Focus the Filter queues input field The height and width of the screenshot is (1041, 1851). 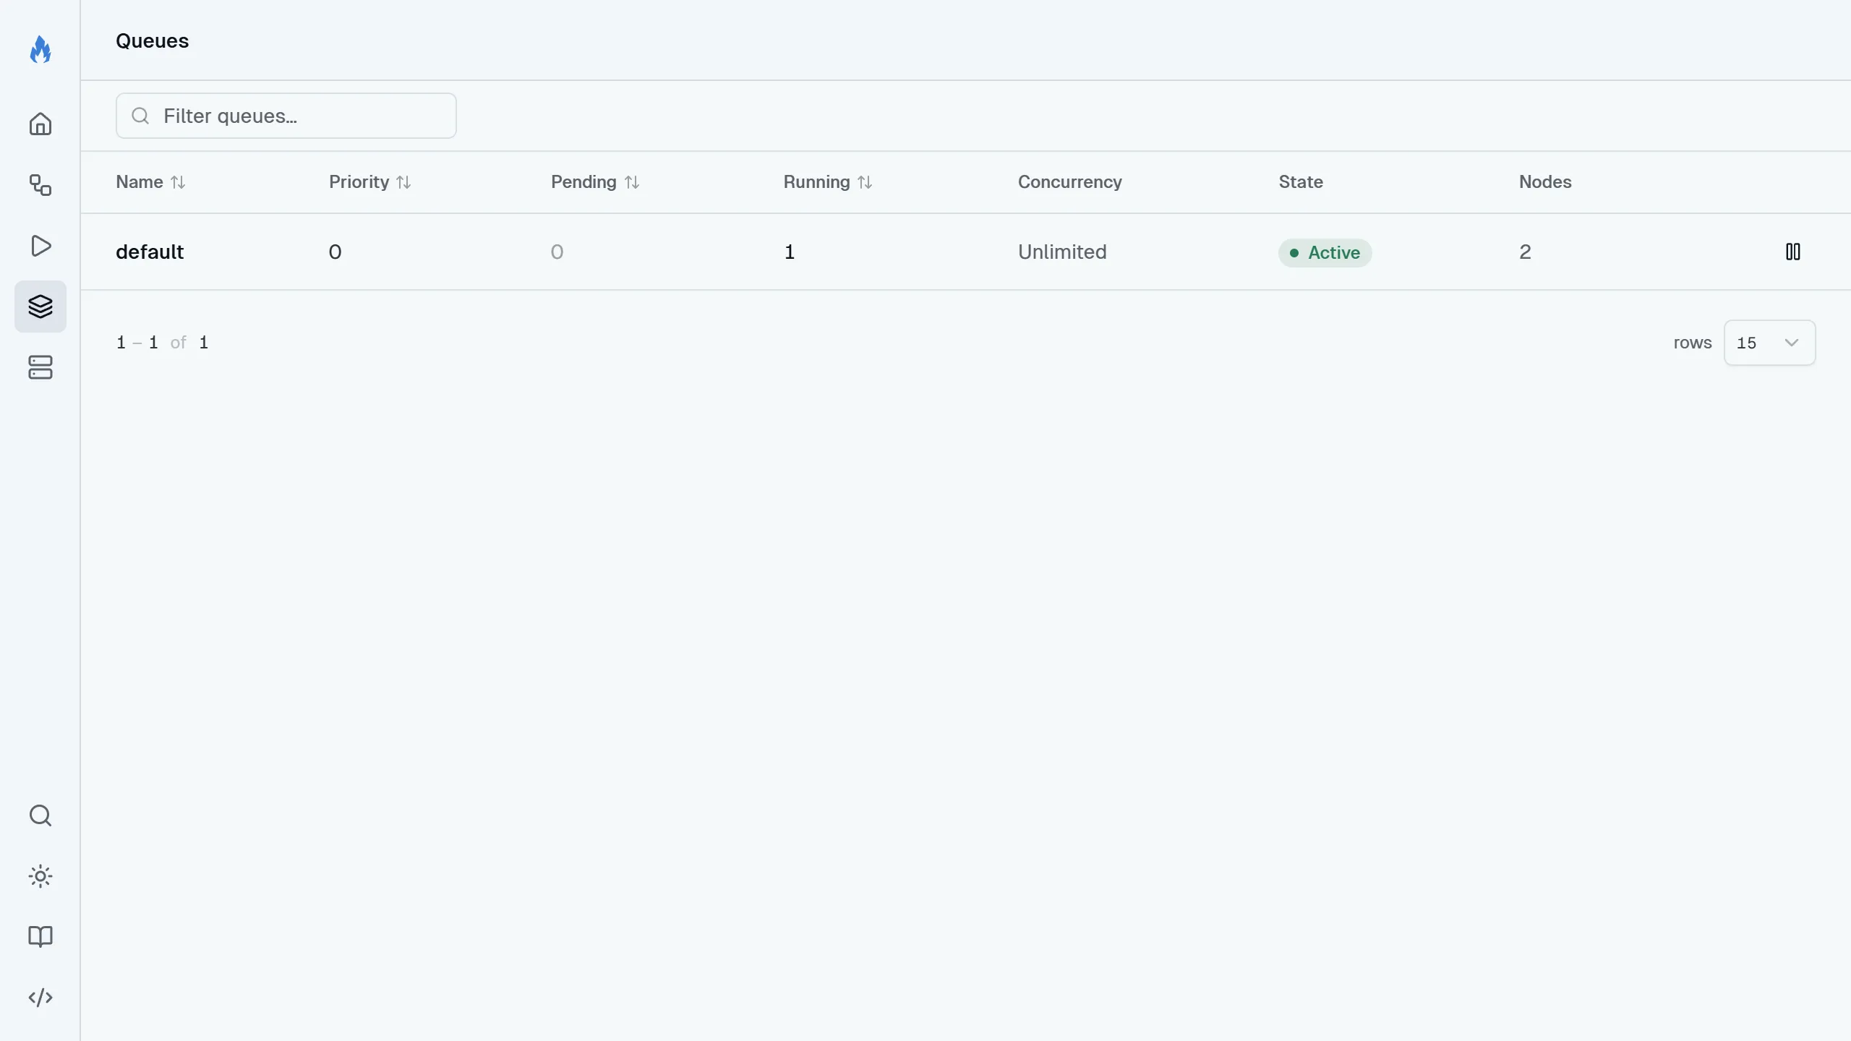coord(286,116)
